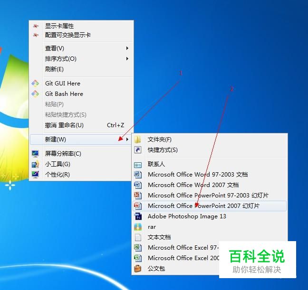Choose Git GUI Here
This screenshot has width=308, height=290.
81,84
